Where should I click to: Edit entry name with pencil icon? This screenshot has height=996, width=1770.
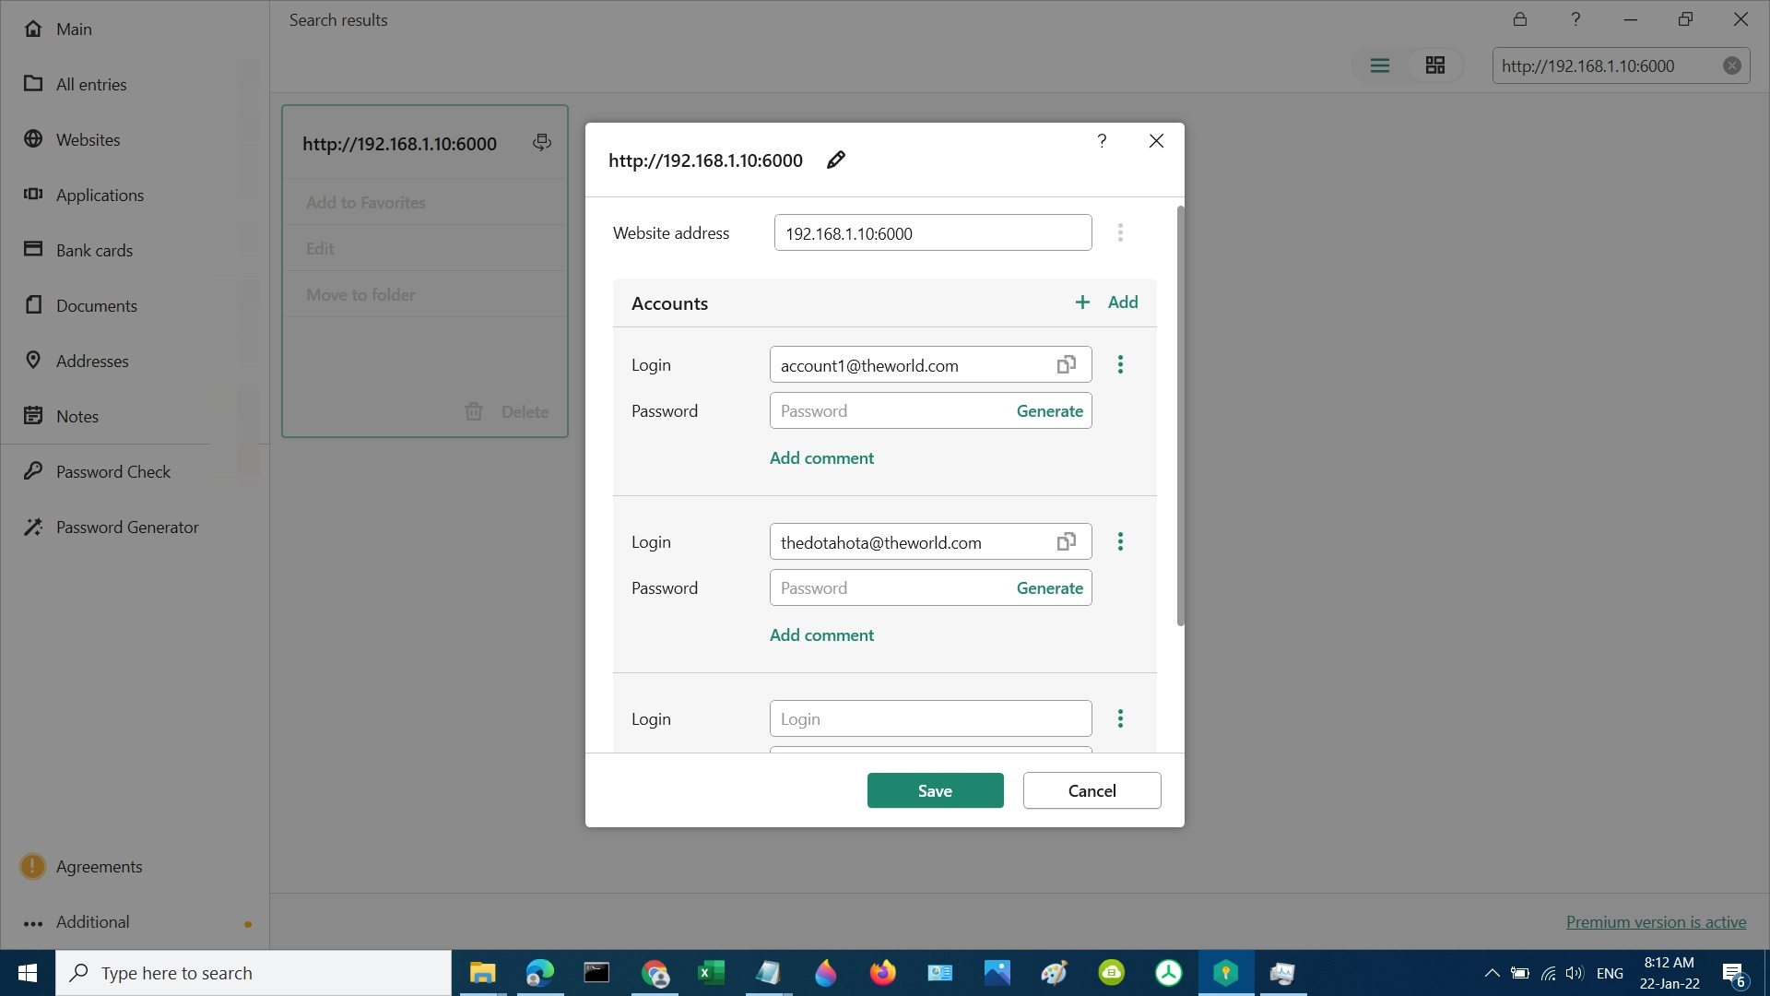(x=836, y=160)
